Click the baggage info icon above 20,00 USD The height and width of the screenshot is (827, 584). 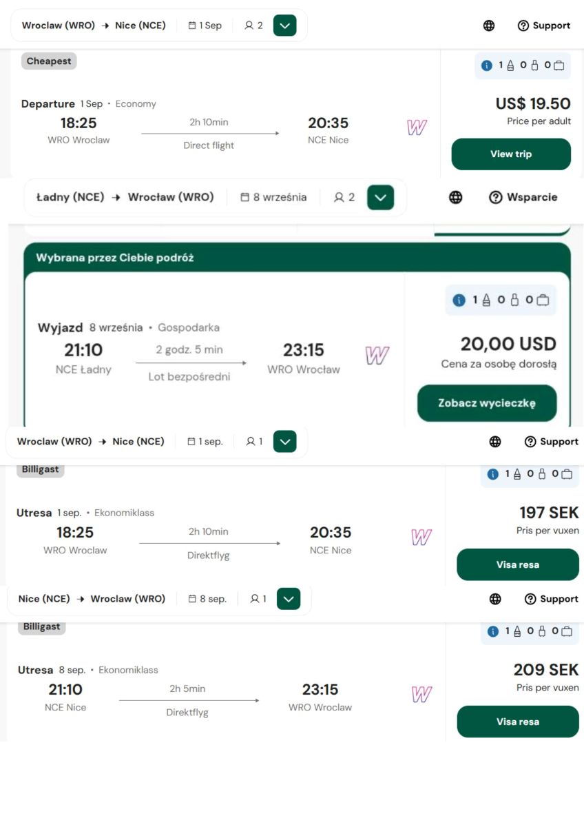pos(459,300)
